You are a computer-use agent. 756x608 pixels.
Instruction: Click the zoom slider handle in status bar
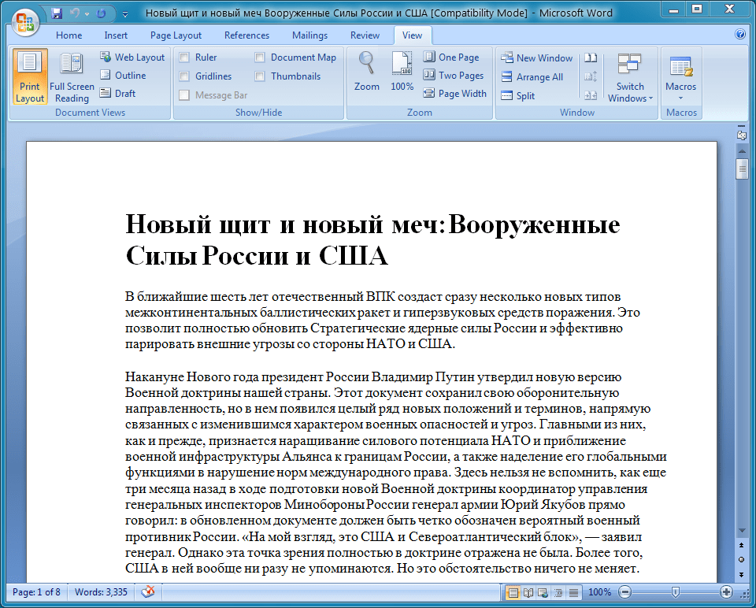point(676,592)
